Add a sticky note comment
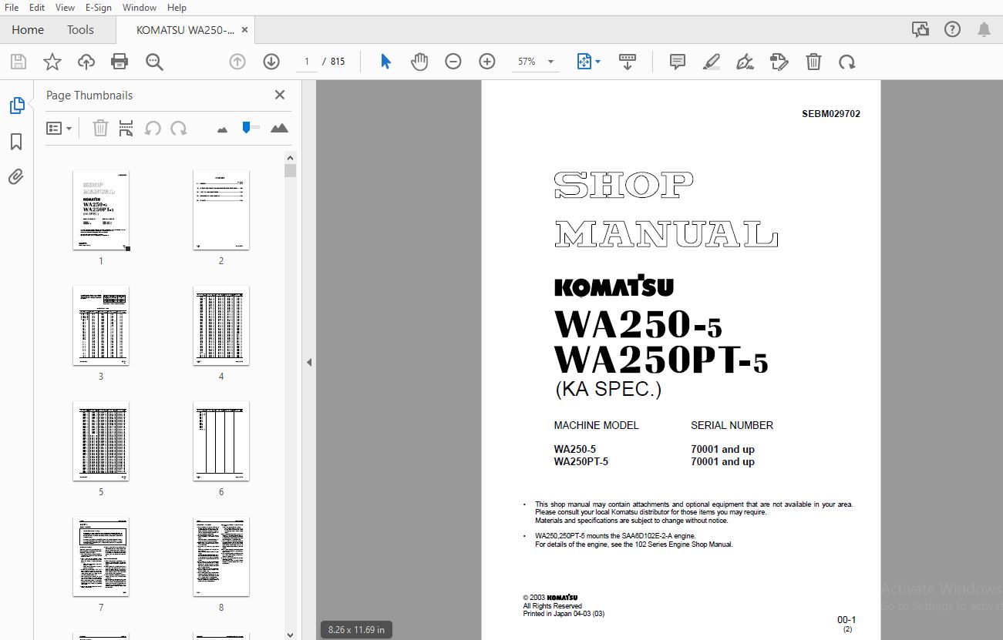The width and height of the screenshot is (1003, 640). pyautogui.click(x=678, y=62)
